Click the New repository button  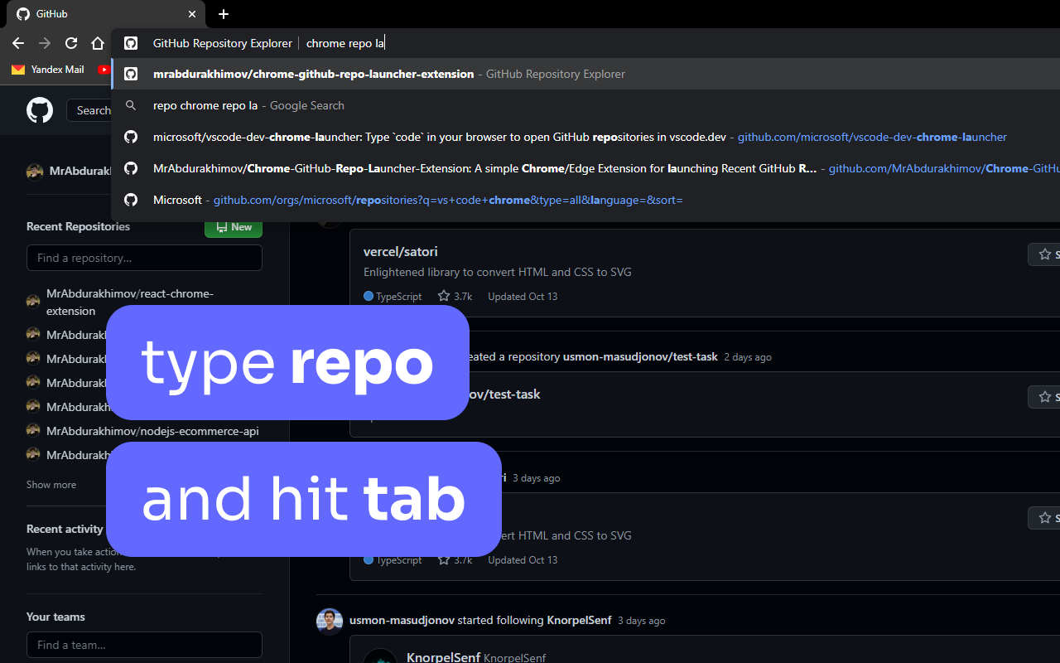point(234,227)
